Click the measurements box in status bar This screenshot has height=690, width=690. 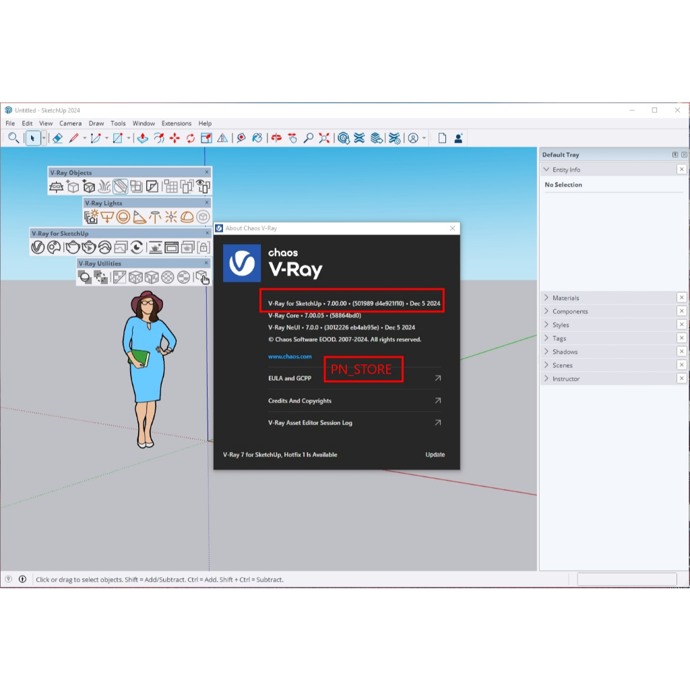(627, 579)
